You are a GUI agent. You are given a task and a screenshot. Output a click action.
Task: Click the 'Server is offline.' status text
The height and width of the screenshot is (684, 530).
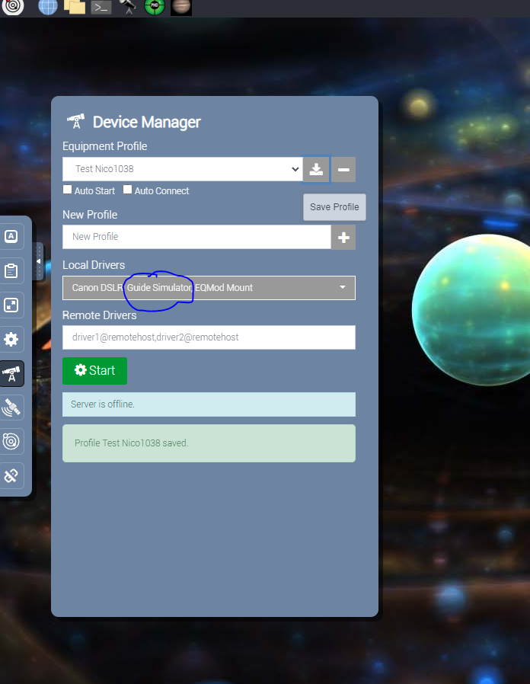(103, 404)
